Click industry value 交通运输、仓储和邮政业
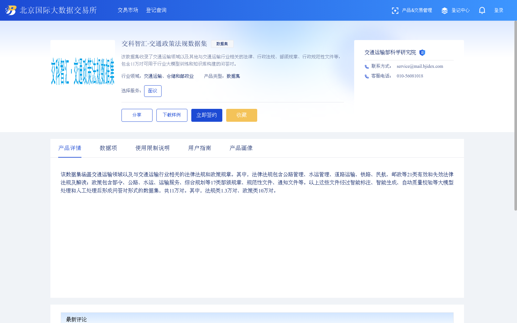Screen dimensions: 517x323 [x=169, y=77]
